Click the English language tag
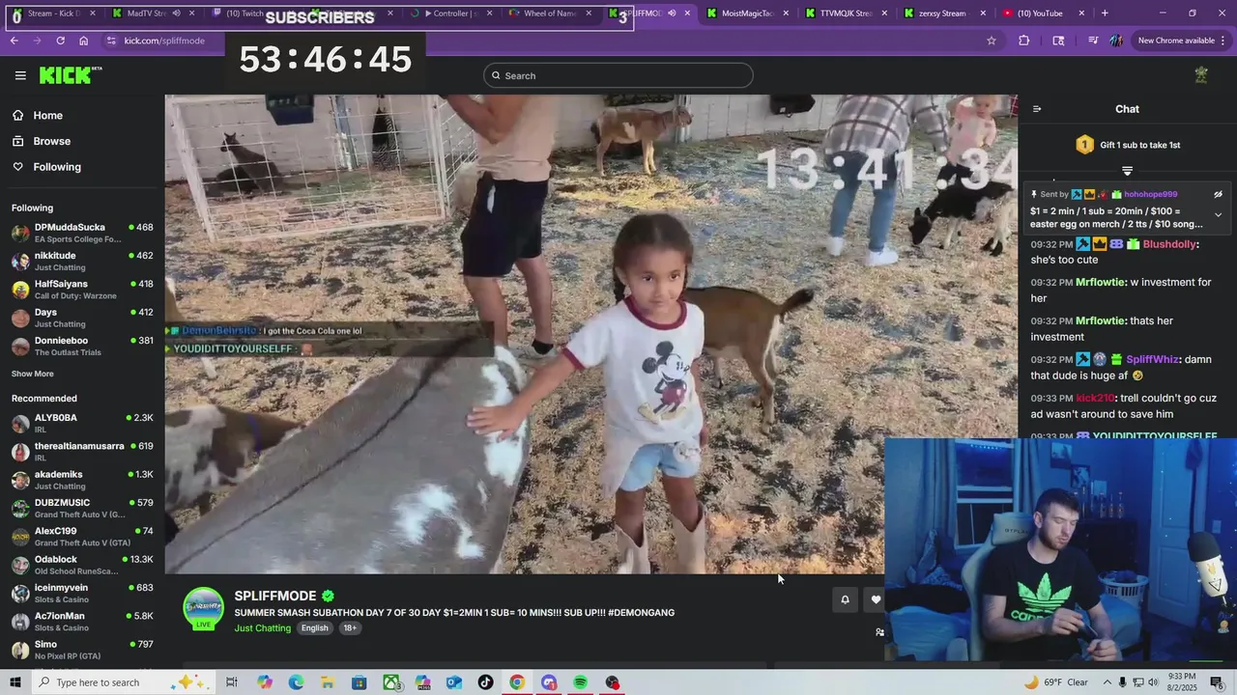Viewport: 1237px width, 695px height. click(314, 628)
